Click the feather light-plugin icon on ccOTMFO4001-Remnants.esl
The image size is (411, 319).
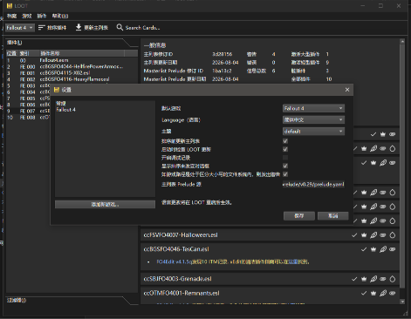tap(383, 293)
